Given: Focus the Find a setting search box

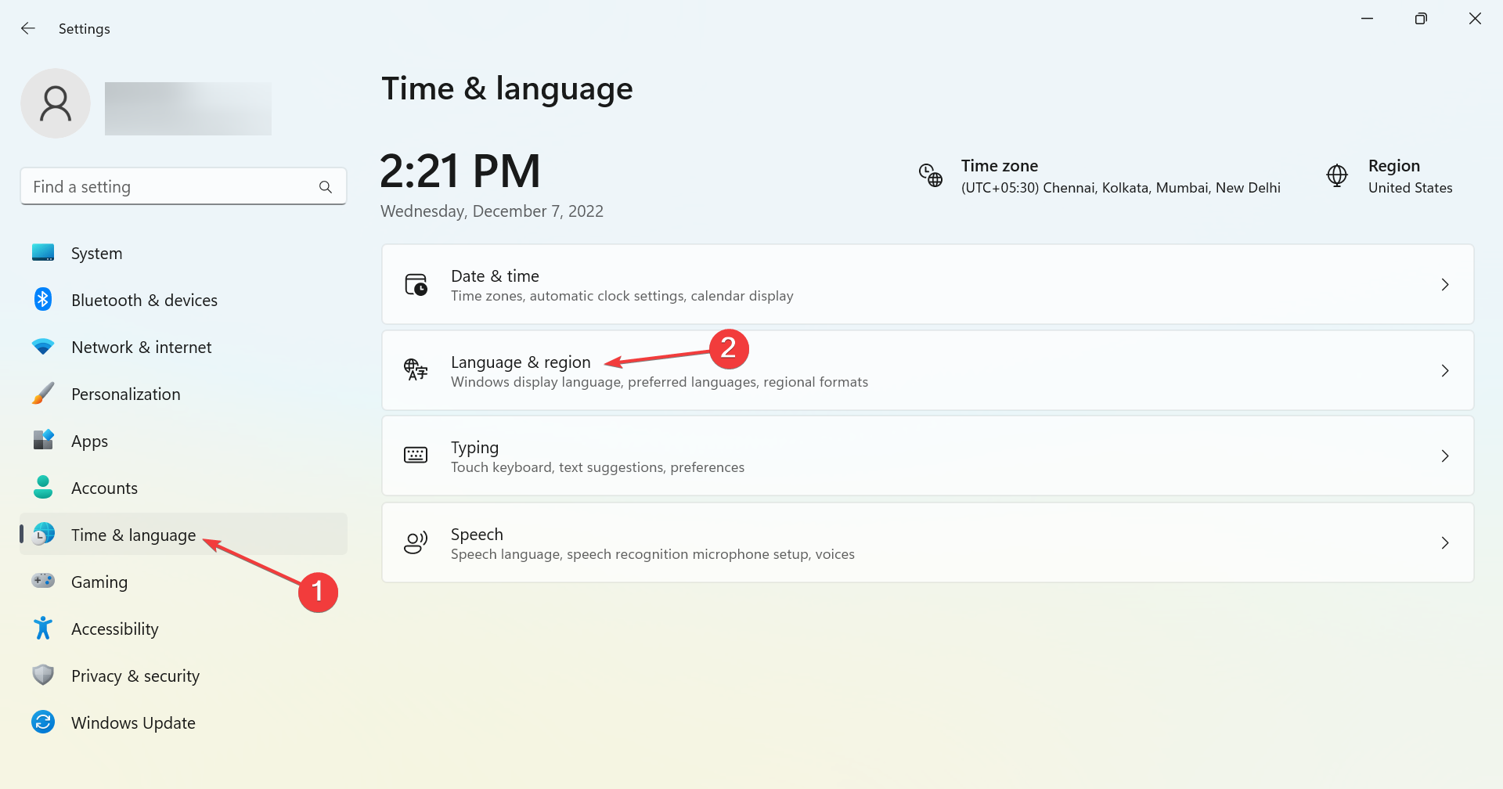Looking at the screenshot, I should pyautogui.click(x=183, y=186).
